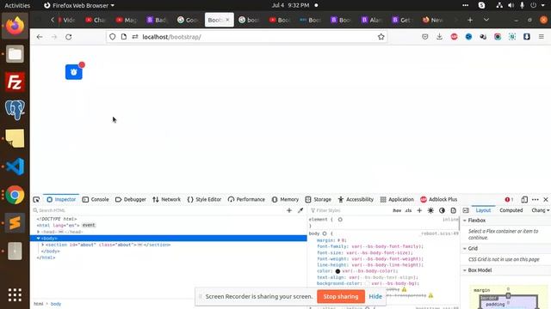Open the Application tab
The height and width of the screenshot is (309, 551).
coord(397,200)
